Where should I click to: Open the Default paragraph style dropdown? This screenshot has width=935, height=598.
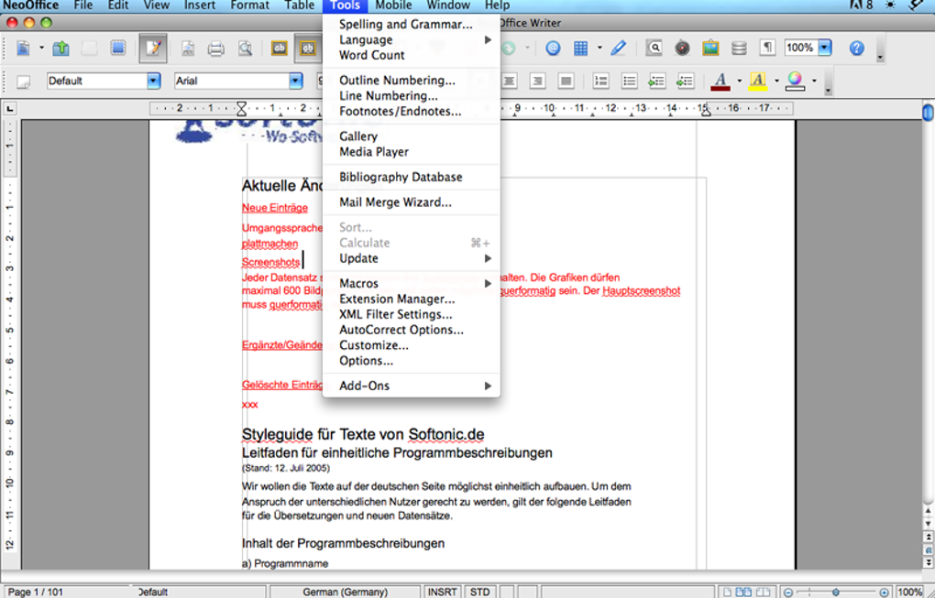[154, 81]
